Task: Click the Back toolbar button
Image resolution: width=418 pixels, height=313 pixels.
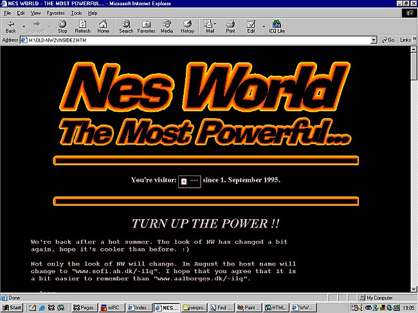Action: click(10, 26)
